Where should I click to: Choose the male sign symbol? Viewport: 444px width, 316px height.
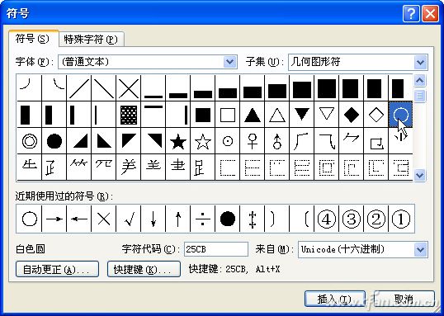click(x=277, y=141)
